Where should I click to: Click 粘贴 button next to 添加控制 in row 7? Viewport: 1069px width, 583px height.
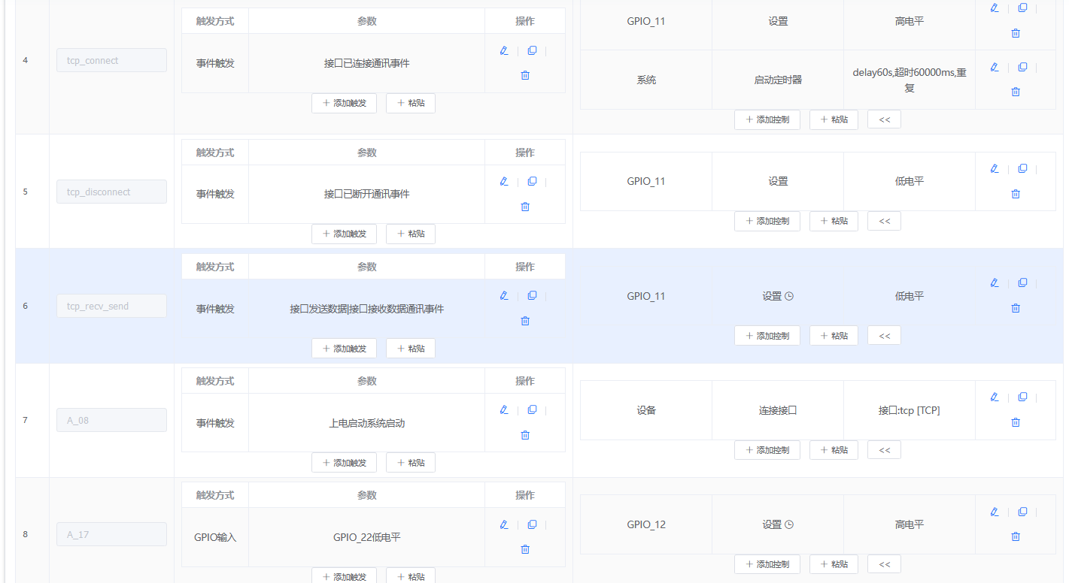[834, 449]
